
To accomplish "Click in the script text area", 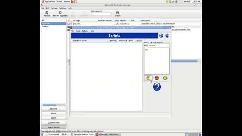I will click(107, 77).
